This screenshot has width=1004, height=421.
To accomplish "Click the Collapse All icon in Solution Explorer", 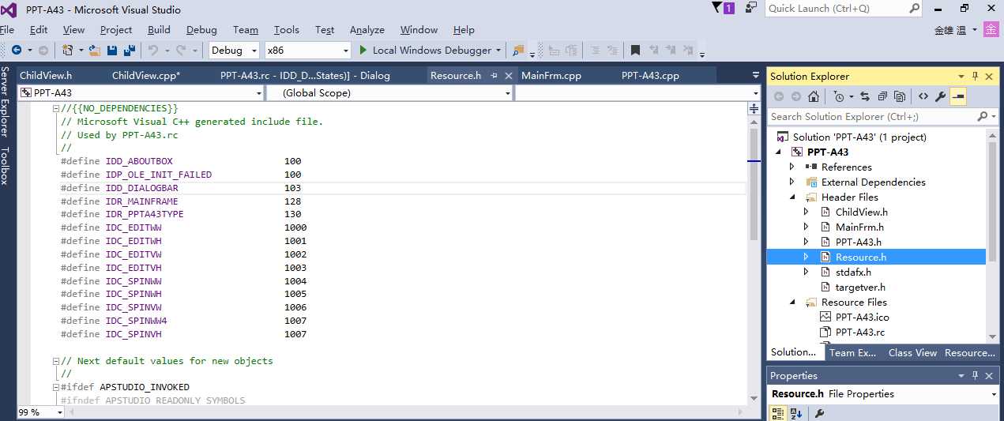I will (882, 96).
